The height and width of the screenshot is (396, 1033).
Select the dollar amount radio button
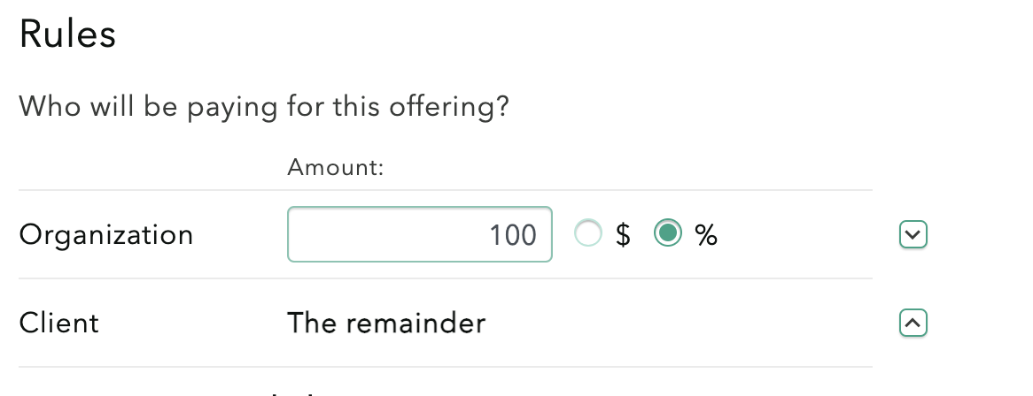588,234
